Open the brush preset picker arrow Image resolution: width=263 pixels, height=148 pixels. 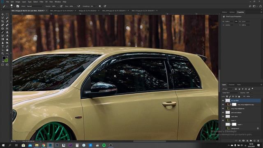(14, 6)
